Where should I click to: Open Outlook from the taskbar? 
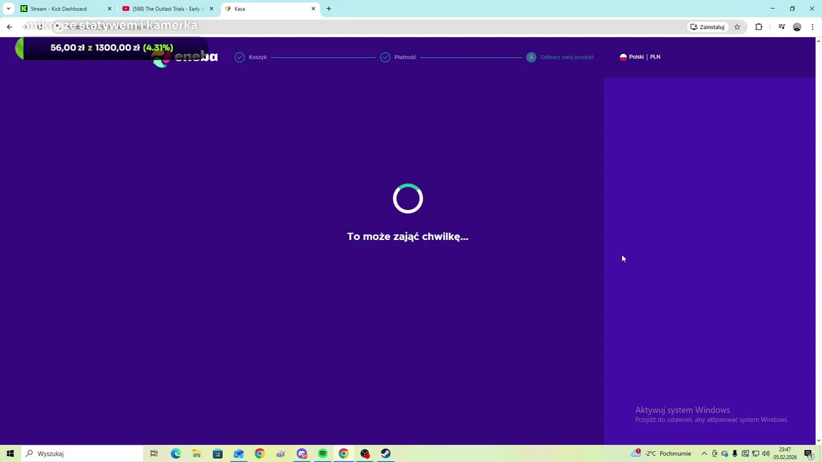tap(238, 454)
